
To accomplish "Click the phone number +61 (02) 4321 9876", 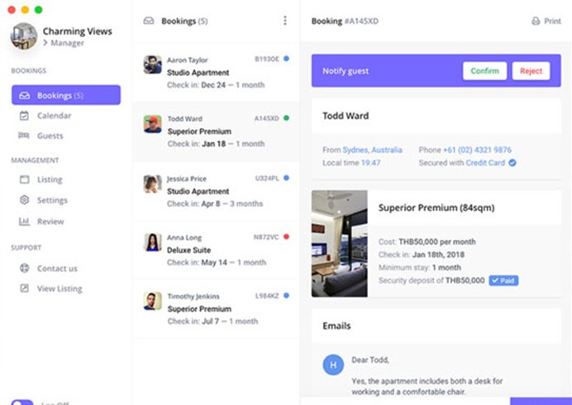I will coord(479,150).
